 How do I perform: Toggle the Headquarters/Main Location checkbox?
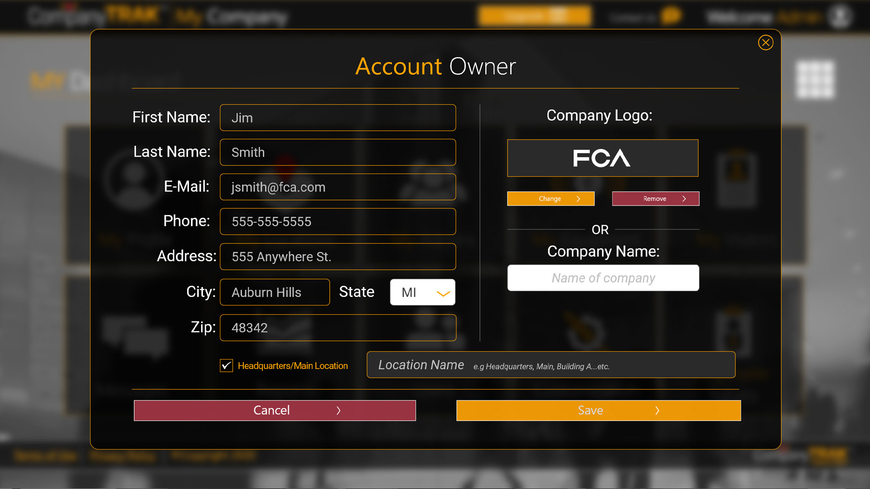[x=226, y=365]
